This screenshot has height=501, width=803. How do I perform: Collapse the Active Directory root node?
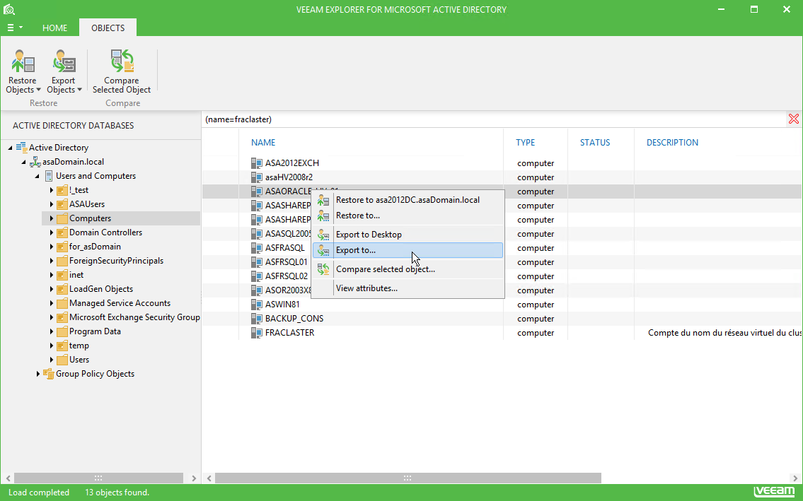point(10,148)
